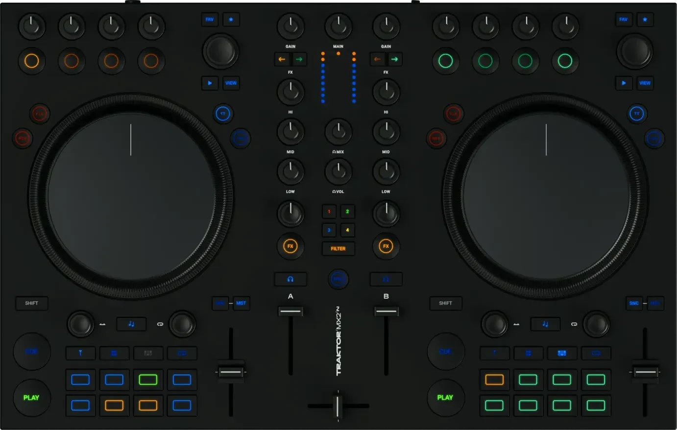The width and height of the screenshot is (677, 430).
Task: Click the headphone cue button for channel B
Action: coord(386,279)
